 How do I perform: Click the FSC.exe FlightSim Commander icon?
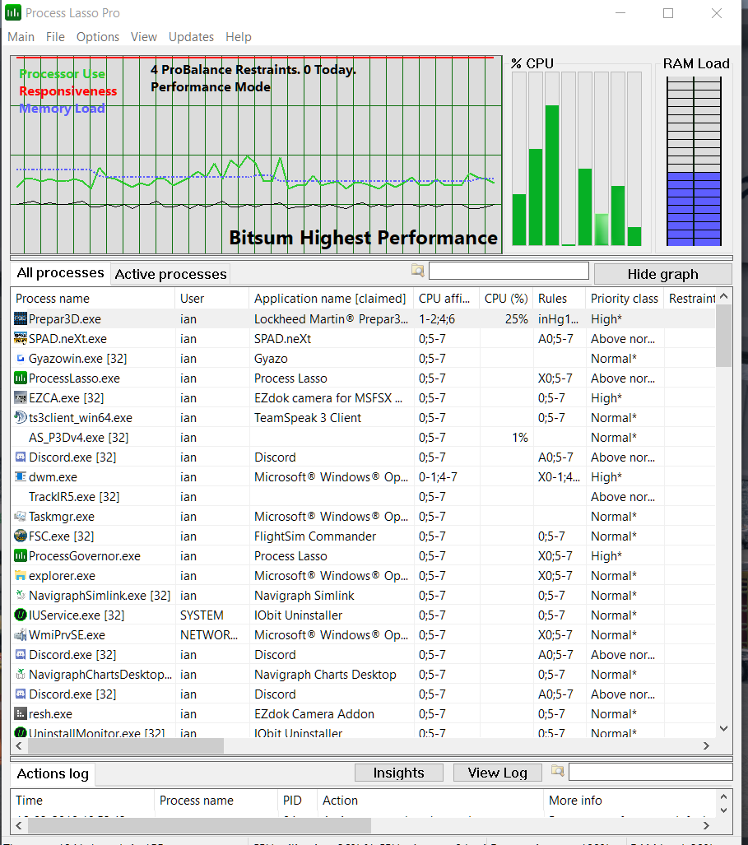[21, 536]
